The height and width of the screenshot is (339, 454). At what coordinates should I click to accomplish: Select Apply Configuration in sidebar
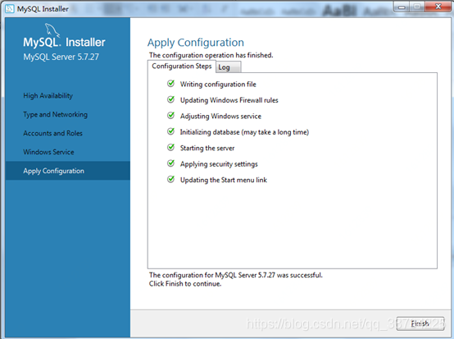pyautogui.click(x=67, y=171)
